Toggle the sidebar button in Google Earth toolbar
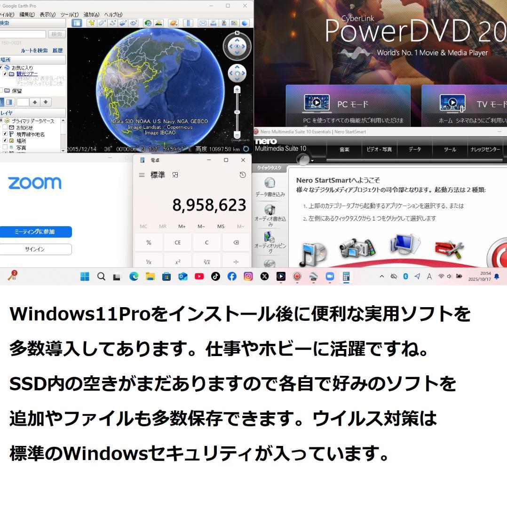 click(x=77, y=23)
